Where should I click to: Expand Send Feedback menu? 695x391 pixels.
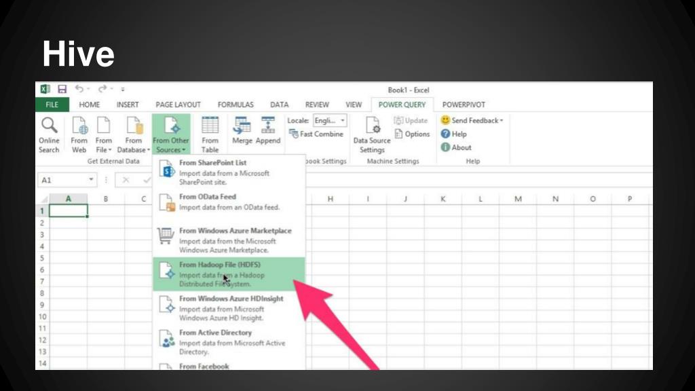coord(472,120)
